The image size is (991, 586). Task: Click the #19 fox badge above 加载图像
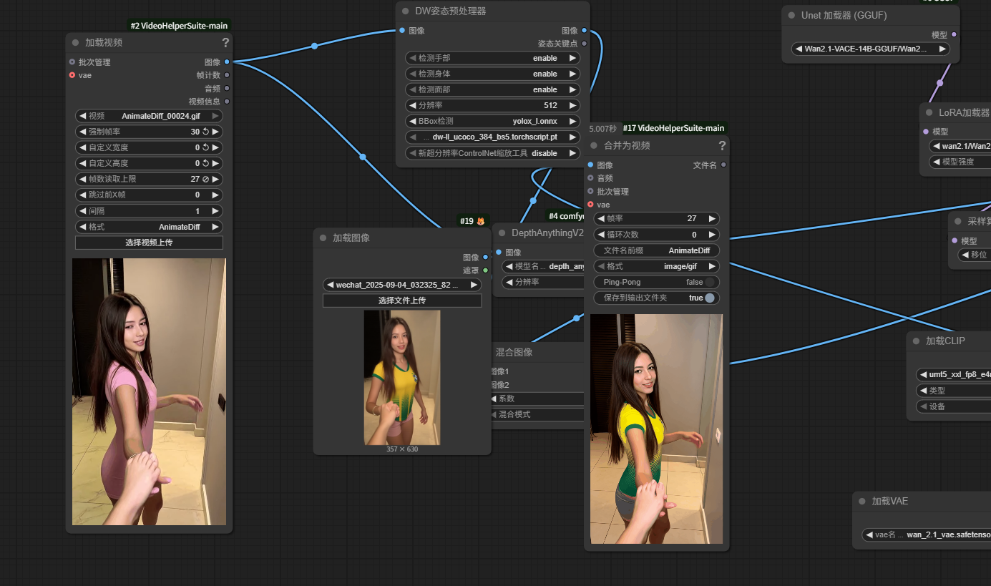(x=472, y=221)
